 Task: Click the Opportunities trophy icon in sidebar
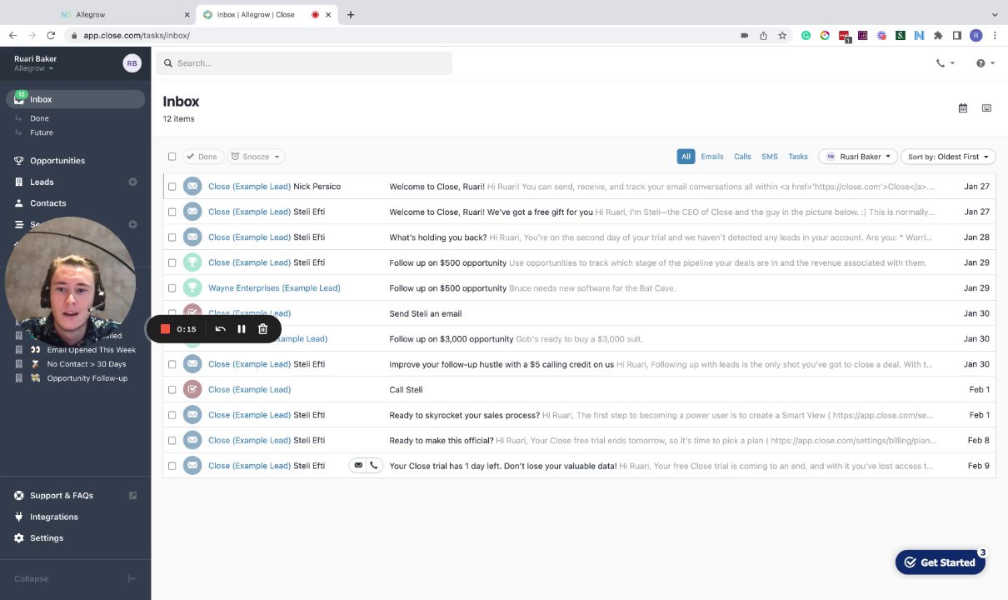pyautogui.click(x=19, y=161)
